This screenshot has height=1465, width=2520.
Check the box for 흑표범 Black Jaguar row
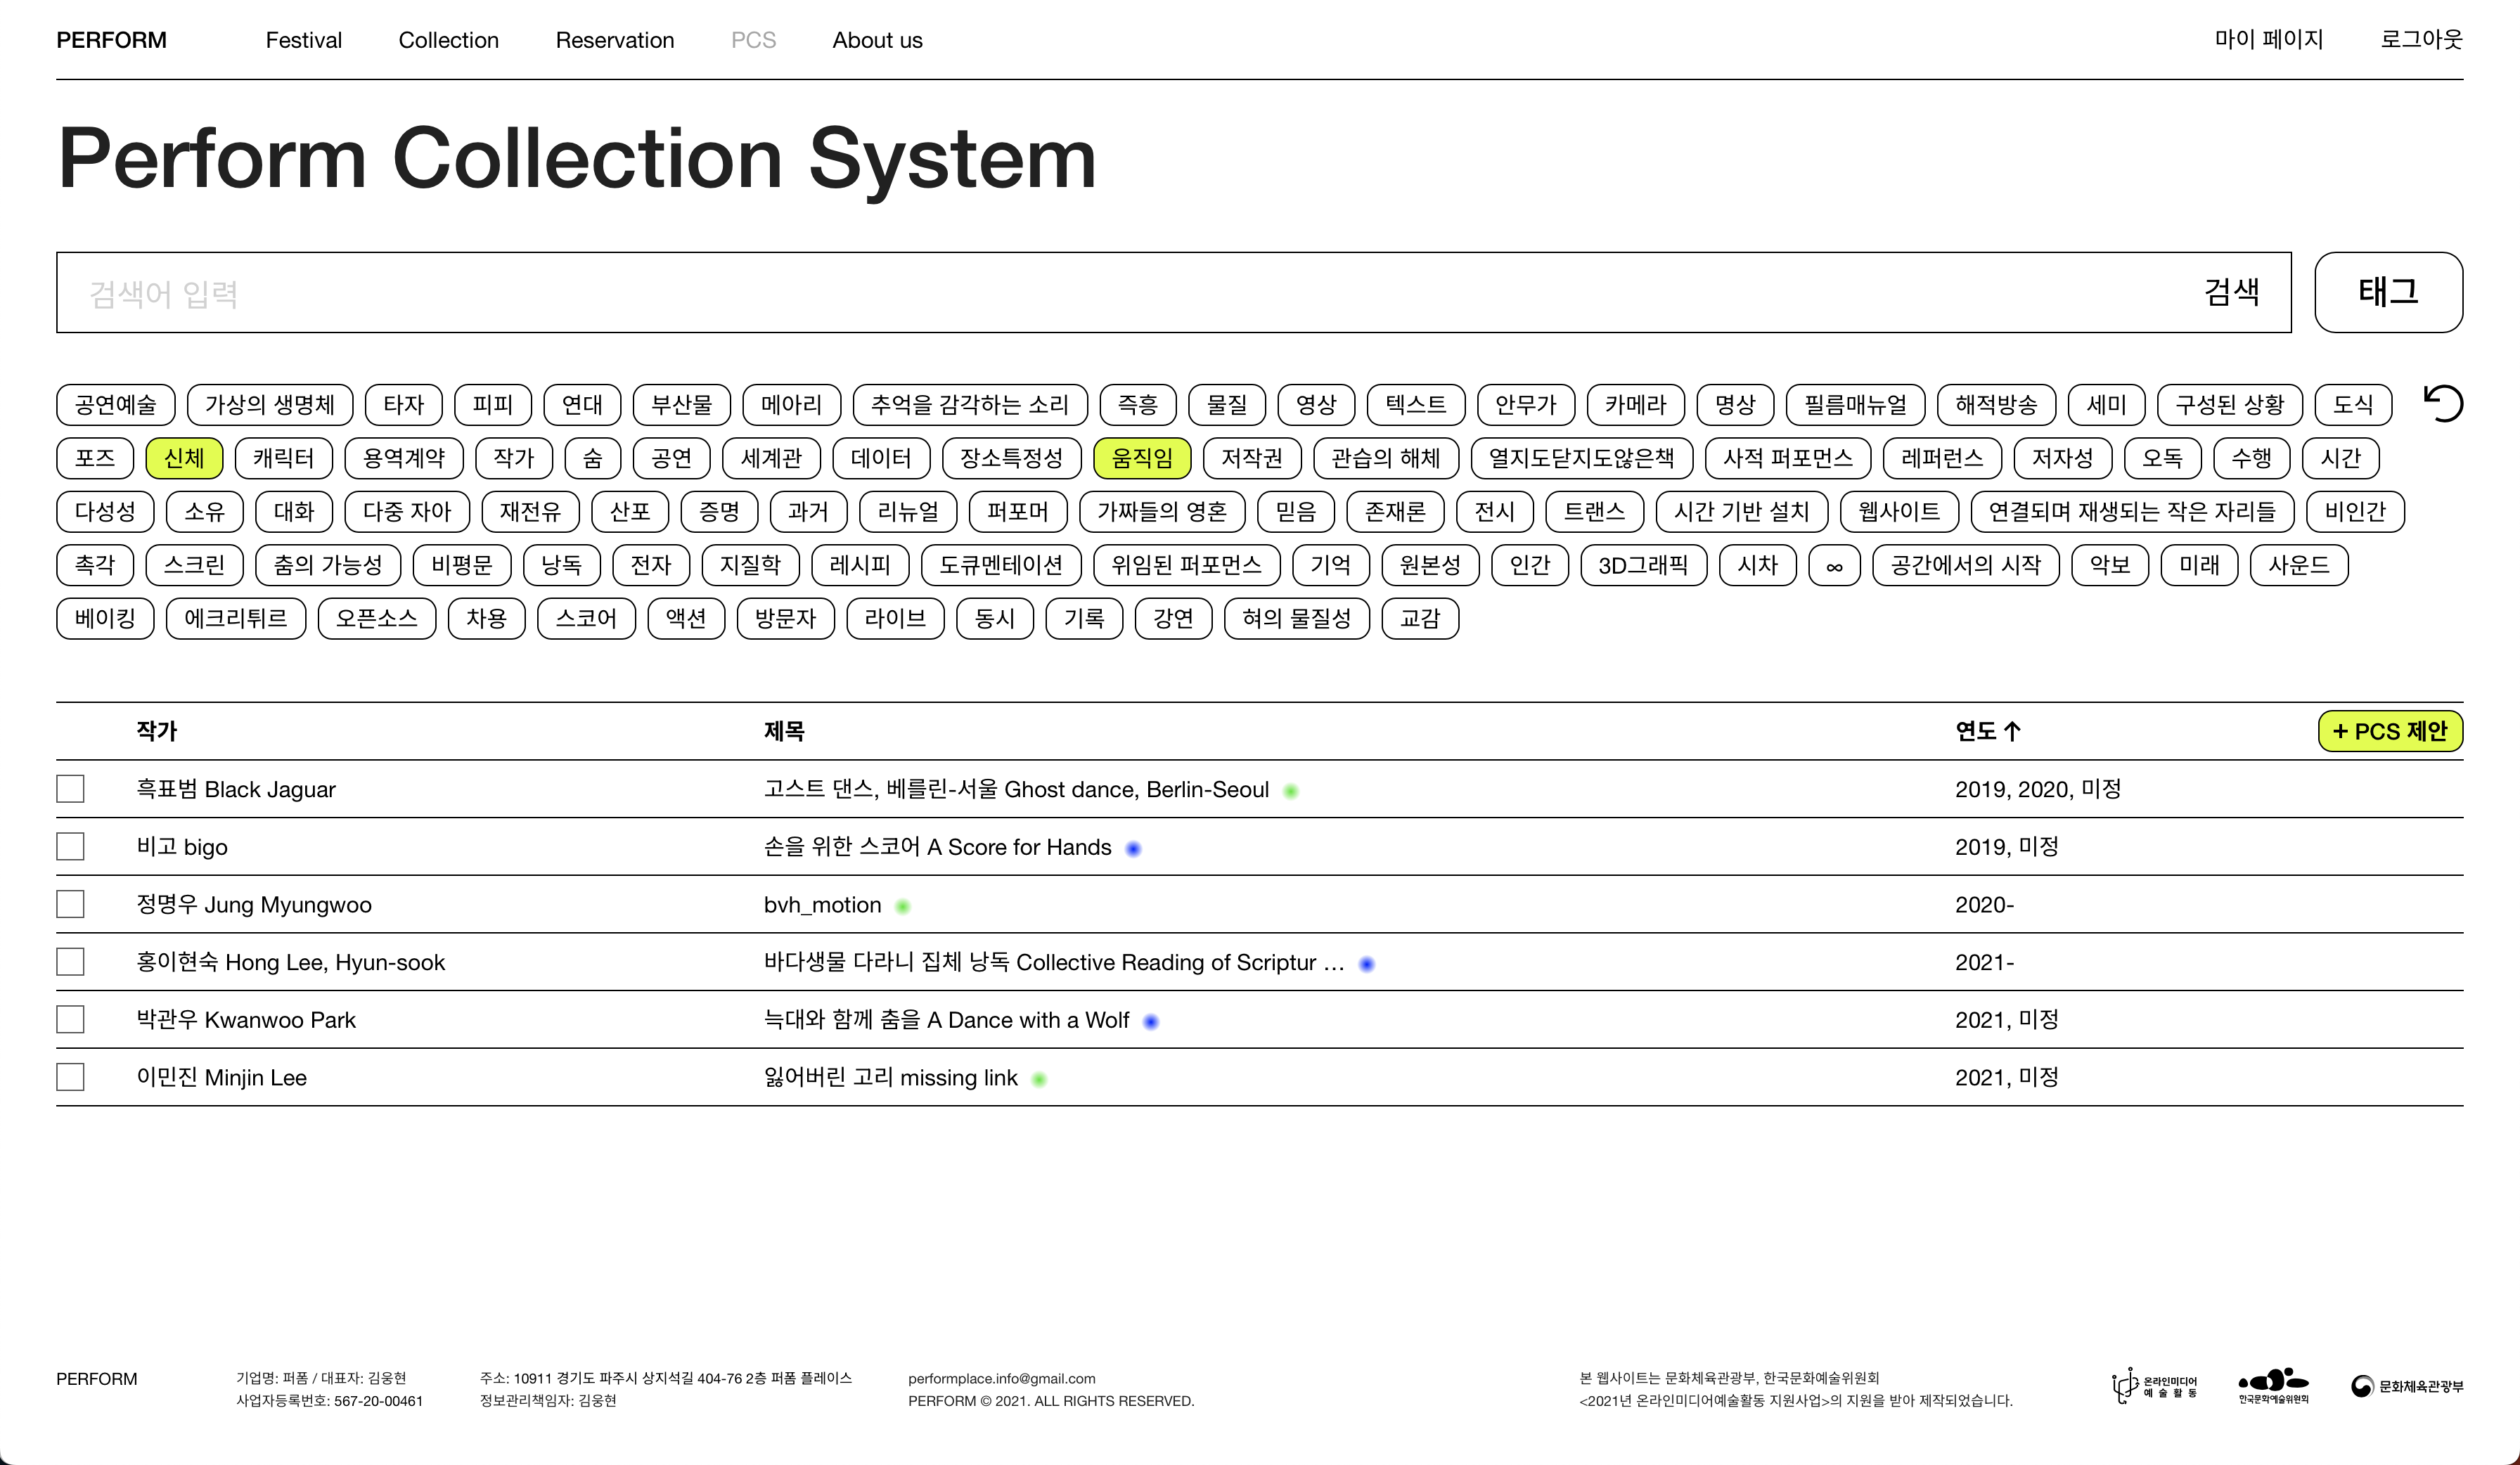(70, 789)
